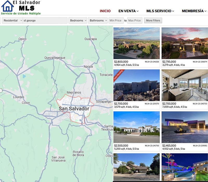Click Colon on the map
The image size is (208, 182).
click(x=26, y=103)
